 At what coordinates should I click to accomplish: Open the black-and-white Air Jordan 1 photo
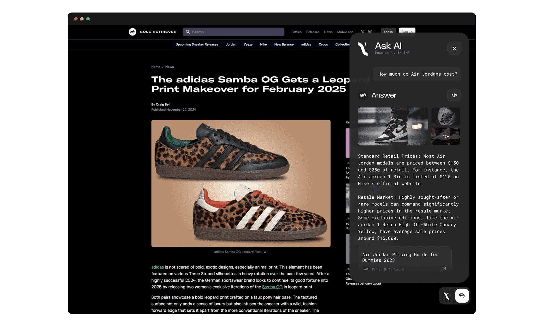tap(393, 126)
